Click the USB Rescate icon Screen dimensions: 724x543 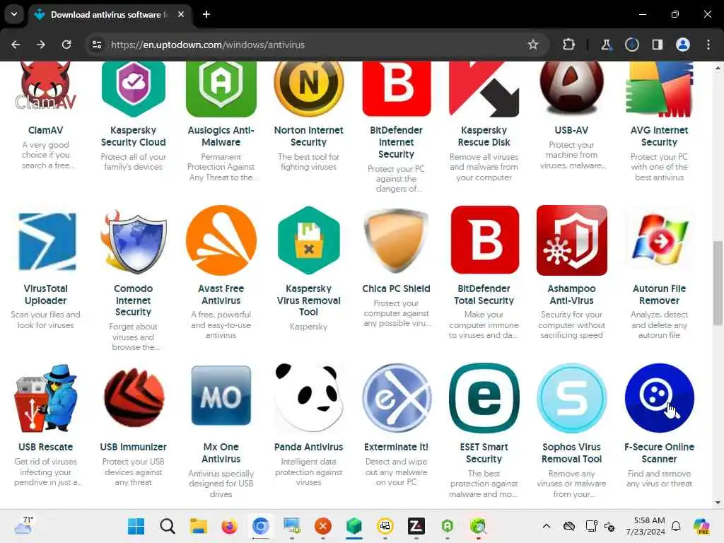[45, 398]
